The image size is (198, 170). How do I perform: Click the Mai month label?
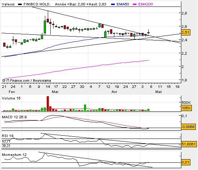click(159, 92)
